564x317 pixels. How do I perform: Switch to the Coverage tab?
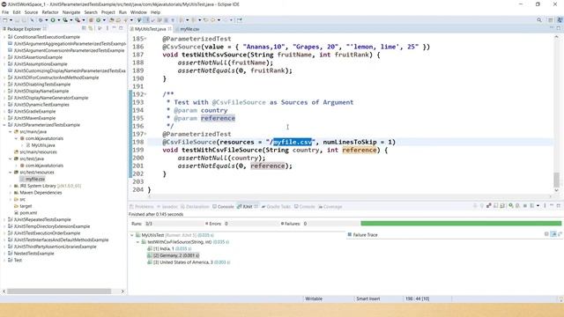coord(330,207)
